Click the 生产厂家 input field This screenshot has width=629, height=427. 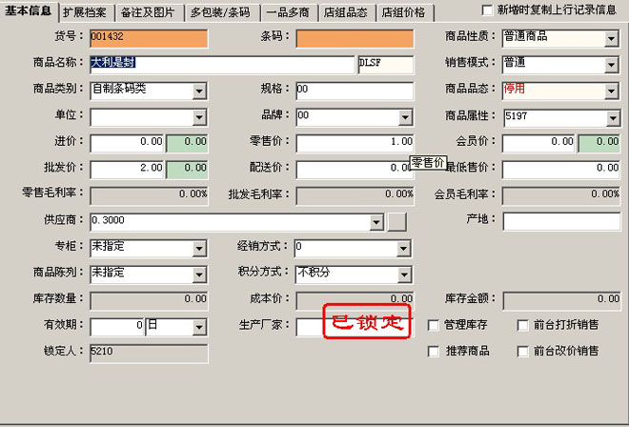355,327
